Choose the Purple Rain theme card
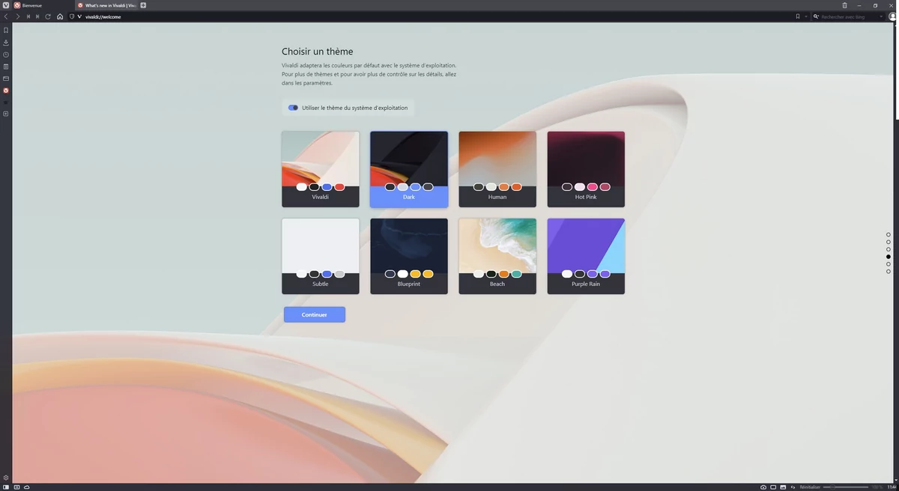The height and width of the screenshot is (491, 899). point(586,256)
